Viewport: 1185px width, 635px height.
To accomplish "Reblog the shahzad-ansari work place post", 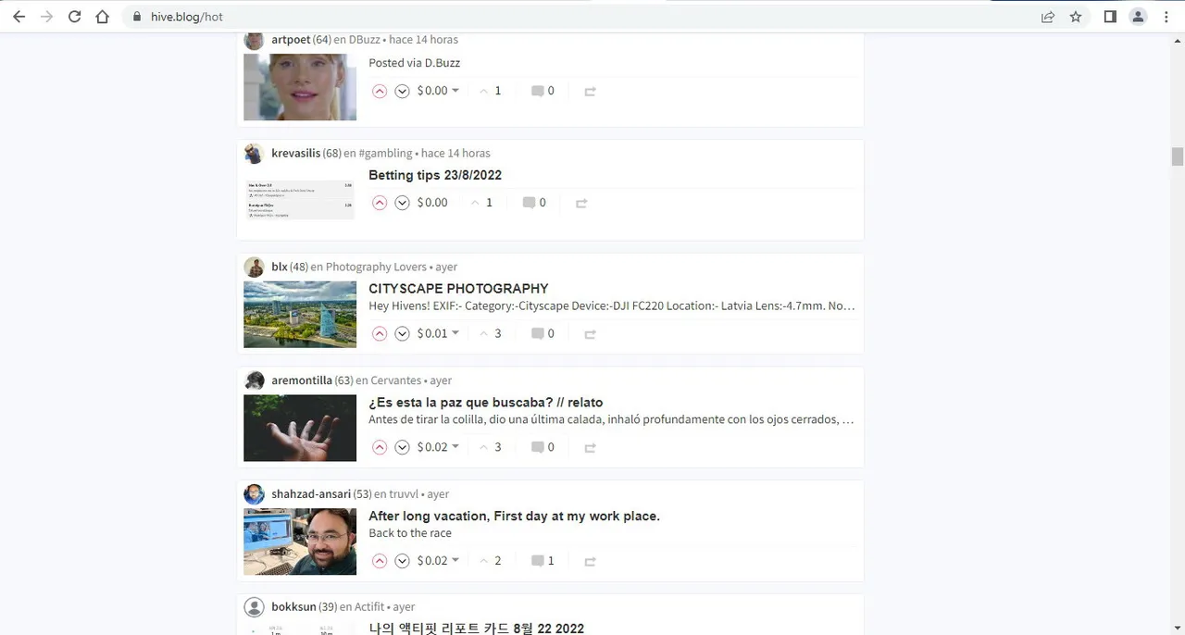I will point(590,561).
